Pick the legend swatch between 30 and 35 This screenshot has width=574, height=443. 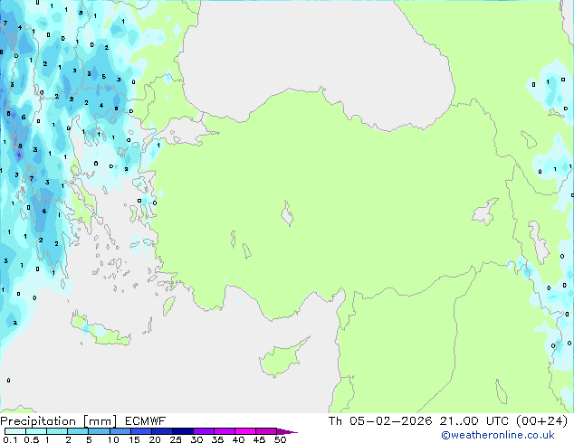click(205, 432)
